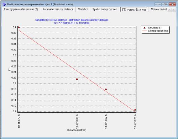Image resolution: width=178 pixels, height=139 pixels.
Task: Switch to Spatial decay curves tab
Action: [x=105, y=9]
